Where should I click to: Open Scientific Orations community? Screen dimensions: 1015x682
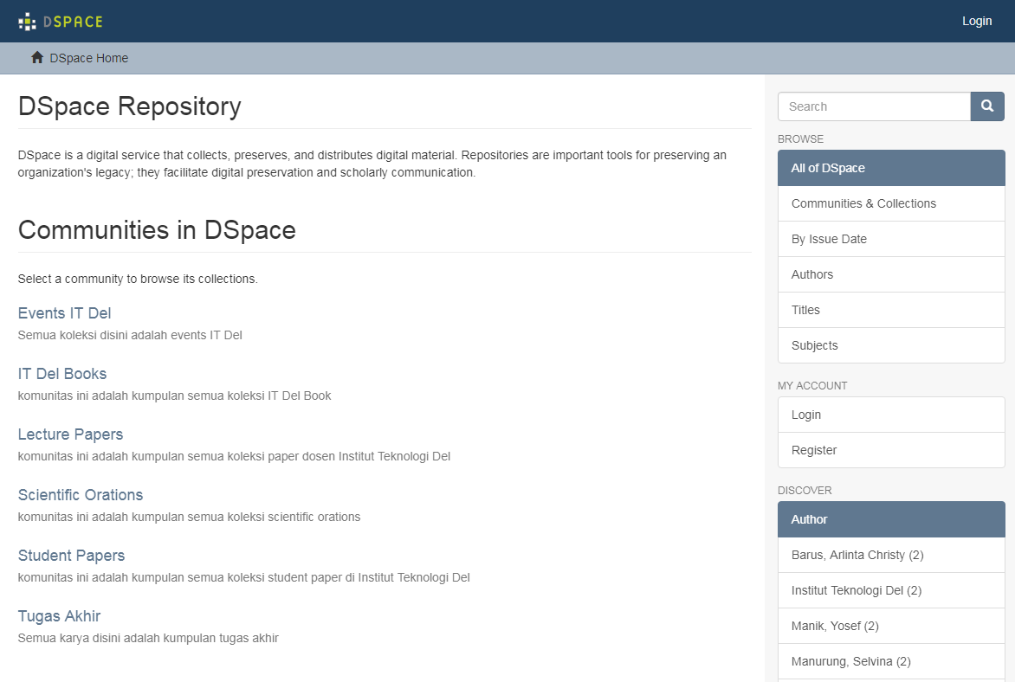[x=81, y=495]
